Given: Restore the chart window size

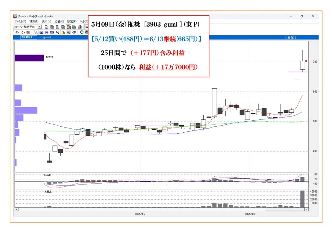Looking at the screenshot, I should click(302, 16).
